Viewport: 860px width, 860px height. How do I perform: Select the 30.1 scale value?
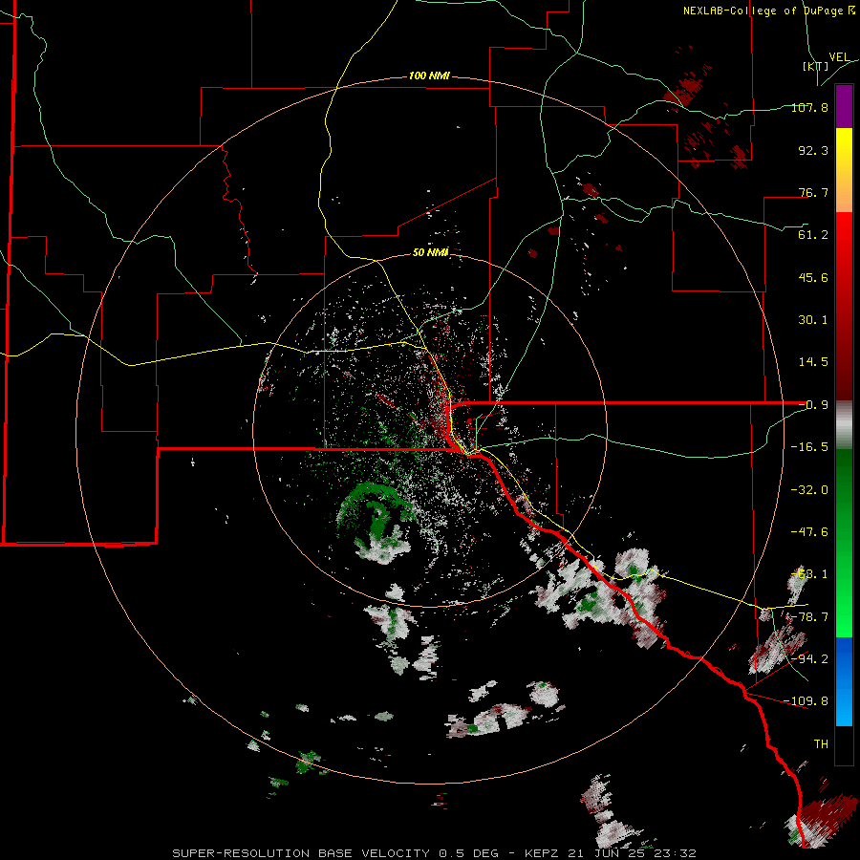[813, 320]
